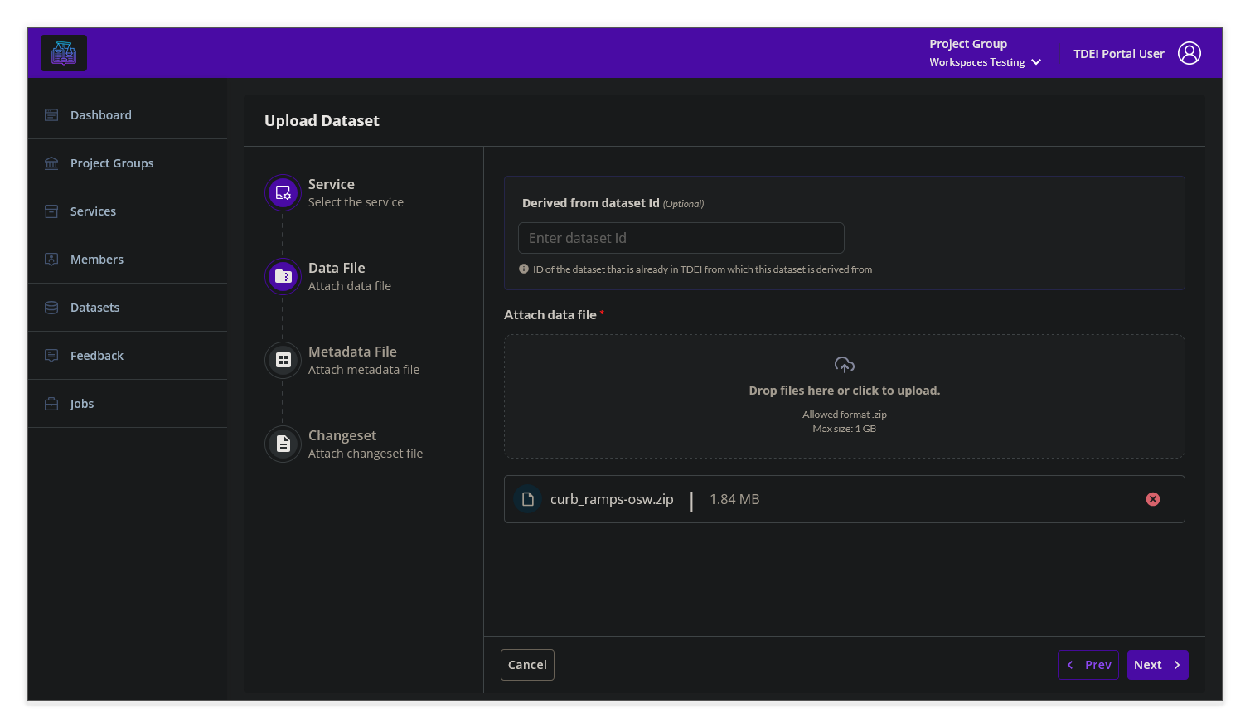Screen dimensions: 1250x728
Task: Click the Enter dataset Id input field
Action: (680, 238)
